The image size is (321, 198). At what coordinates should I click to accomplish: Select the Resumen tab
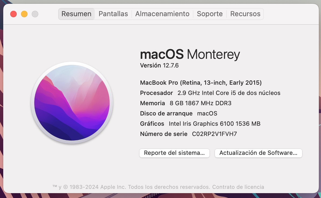coord(76,14)
